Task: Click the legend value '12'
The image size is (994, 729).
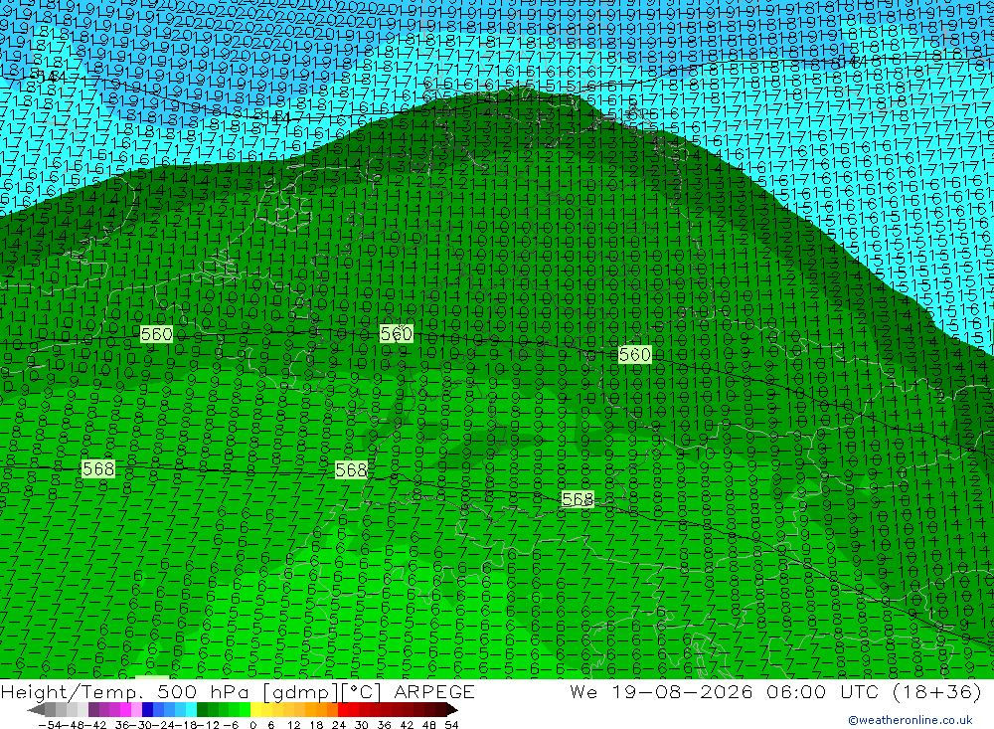Action: [x=293, y=725]
